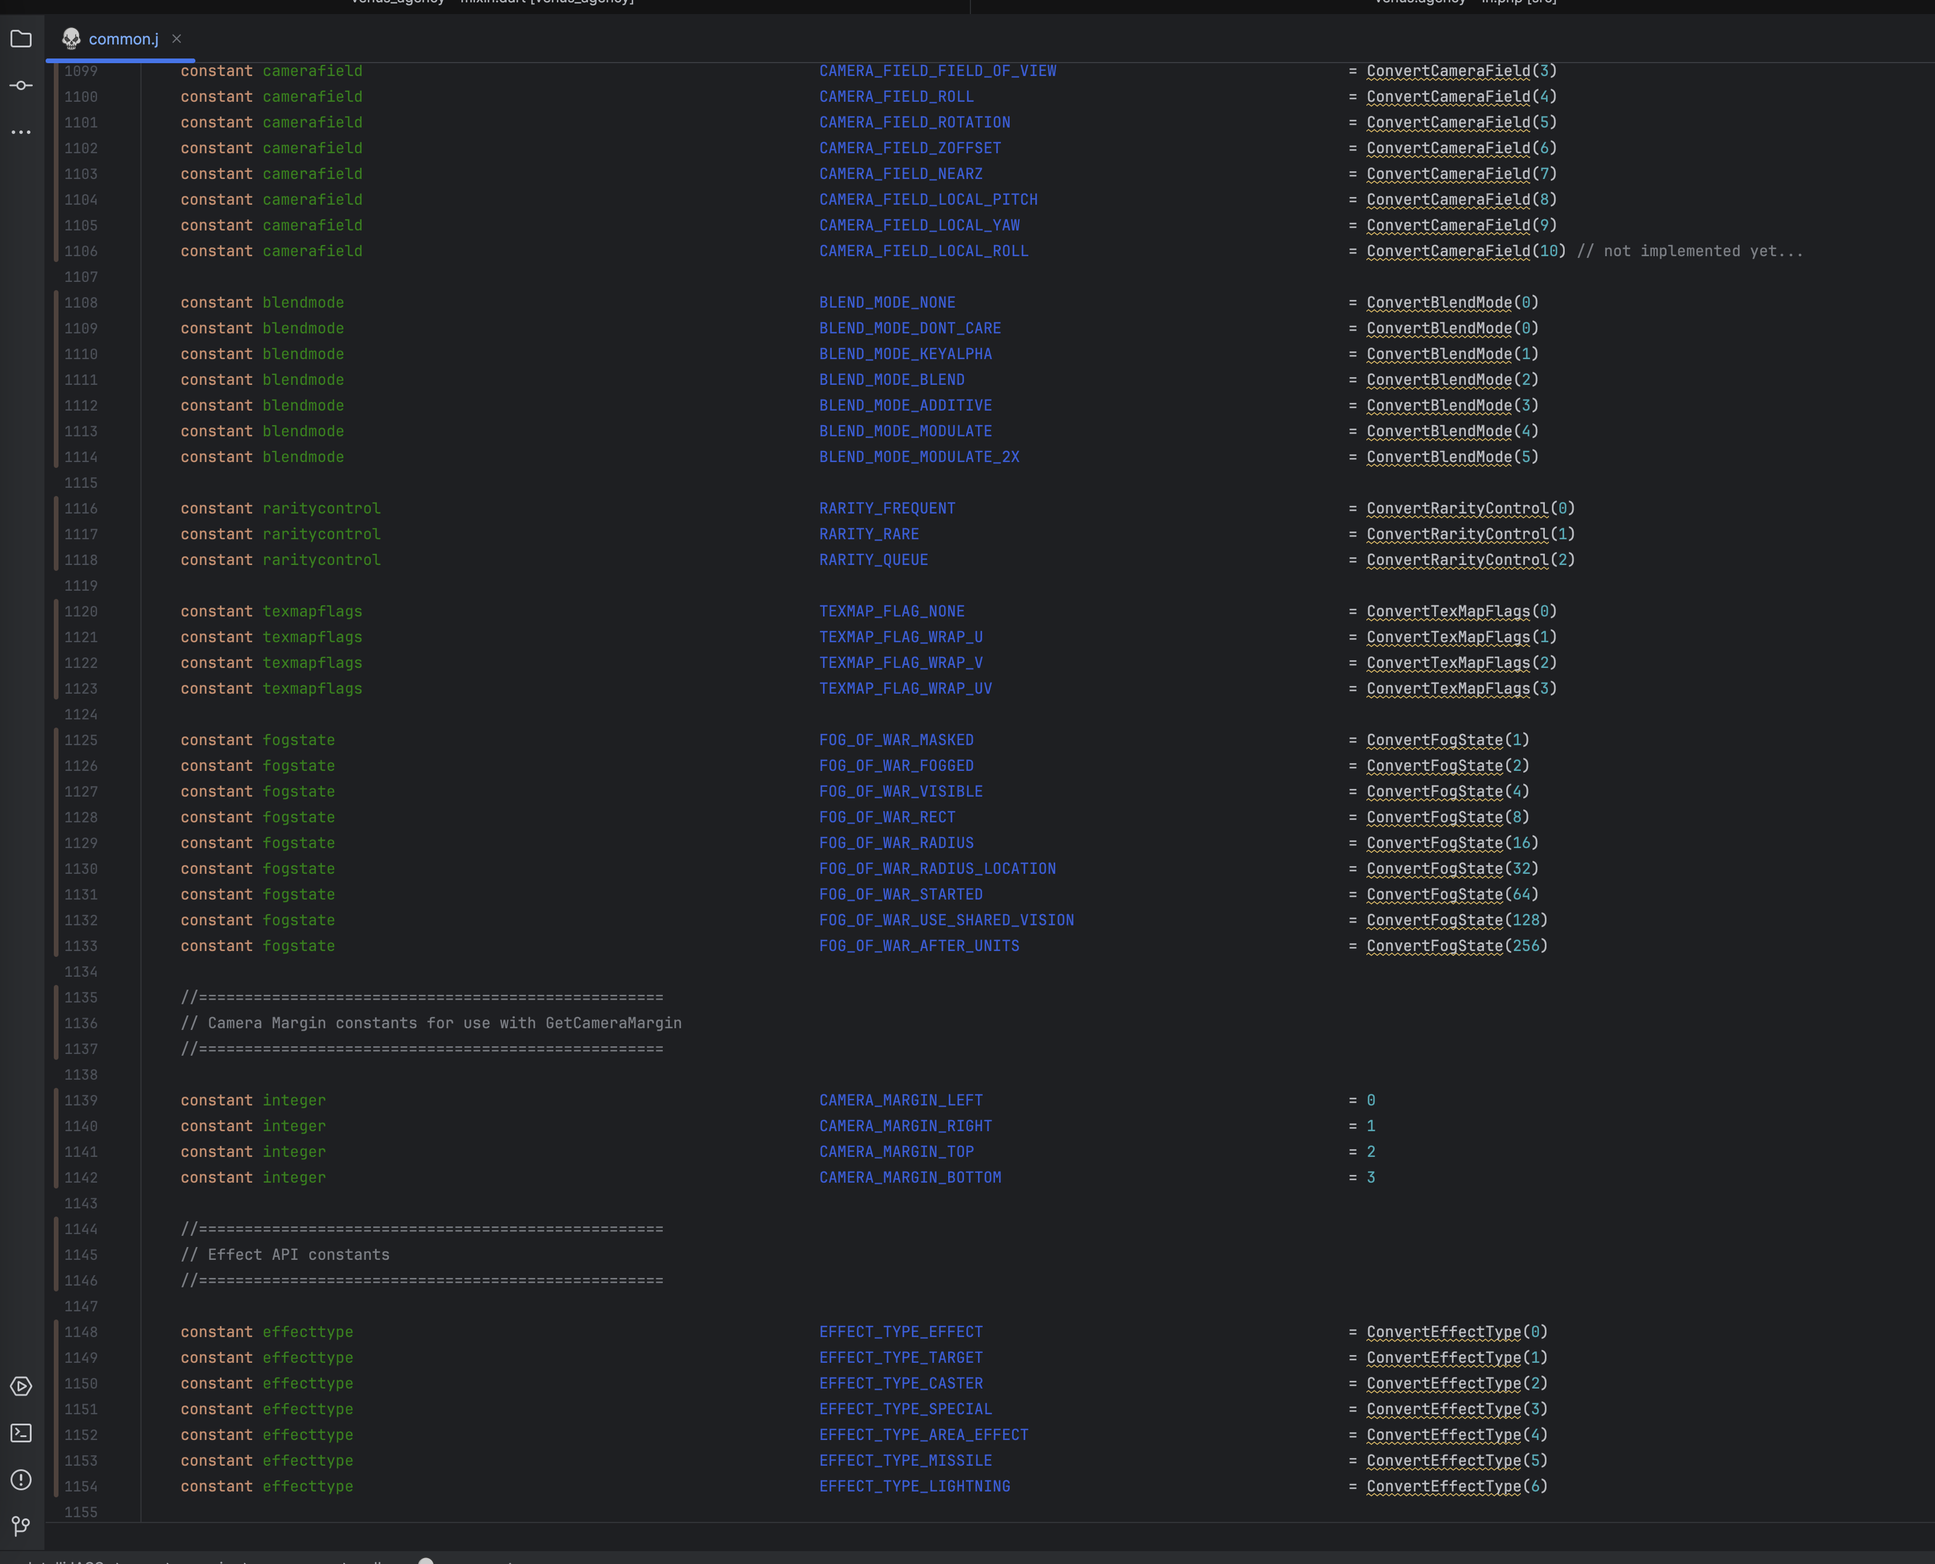
Task: Open the Project folder tool window
Action: (20, 39)
